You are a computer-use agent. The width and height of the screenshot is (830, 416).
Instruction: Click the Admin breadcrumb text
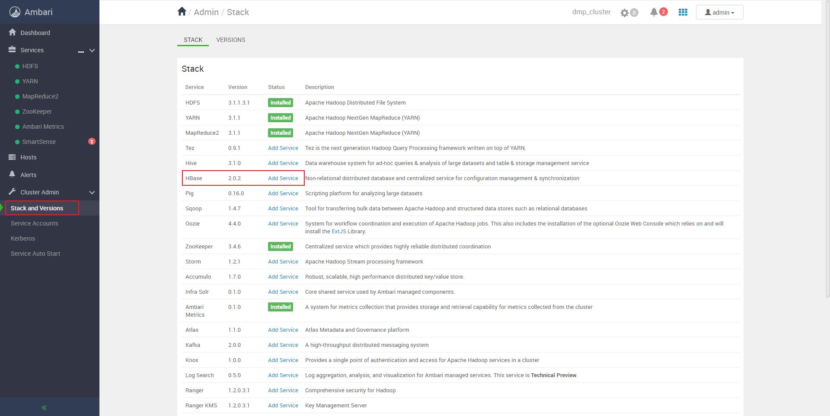point(206,12)
